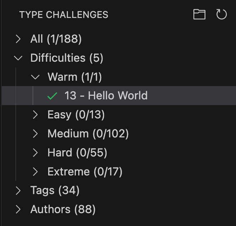Click the open folder icon in header

(x=199, y=14)
